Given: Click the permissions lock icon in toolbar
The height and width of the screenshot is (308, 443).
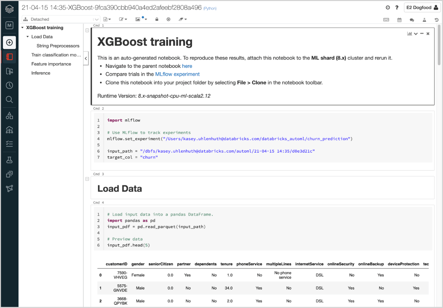Looking at the screenshot, I should 157,19.
